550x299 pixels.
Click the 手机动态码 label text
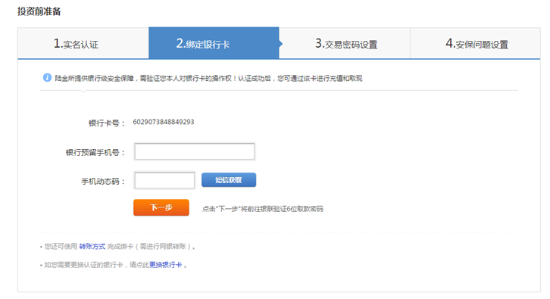(x=103, y=181)
